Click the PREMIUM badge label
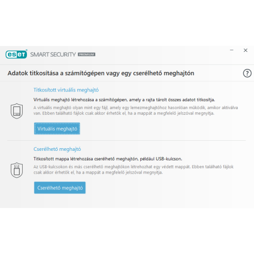 [87, 55]
